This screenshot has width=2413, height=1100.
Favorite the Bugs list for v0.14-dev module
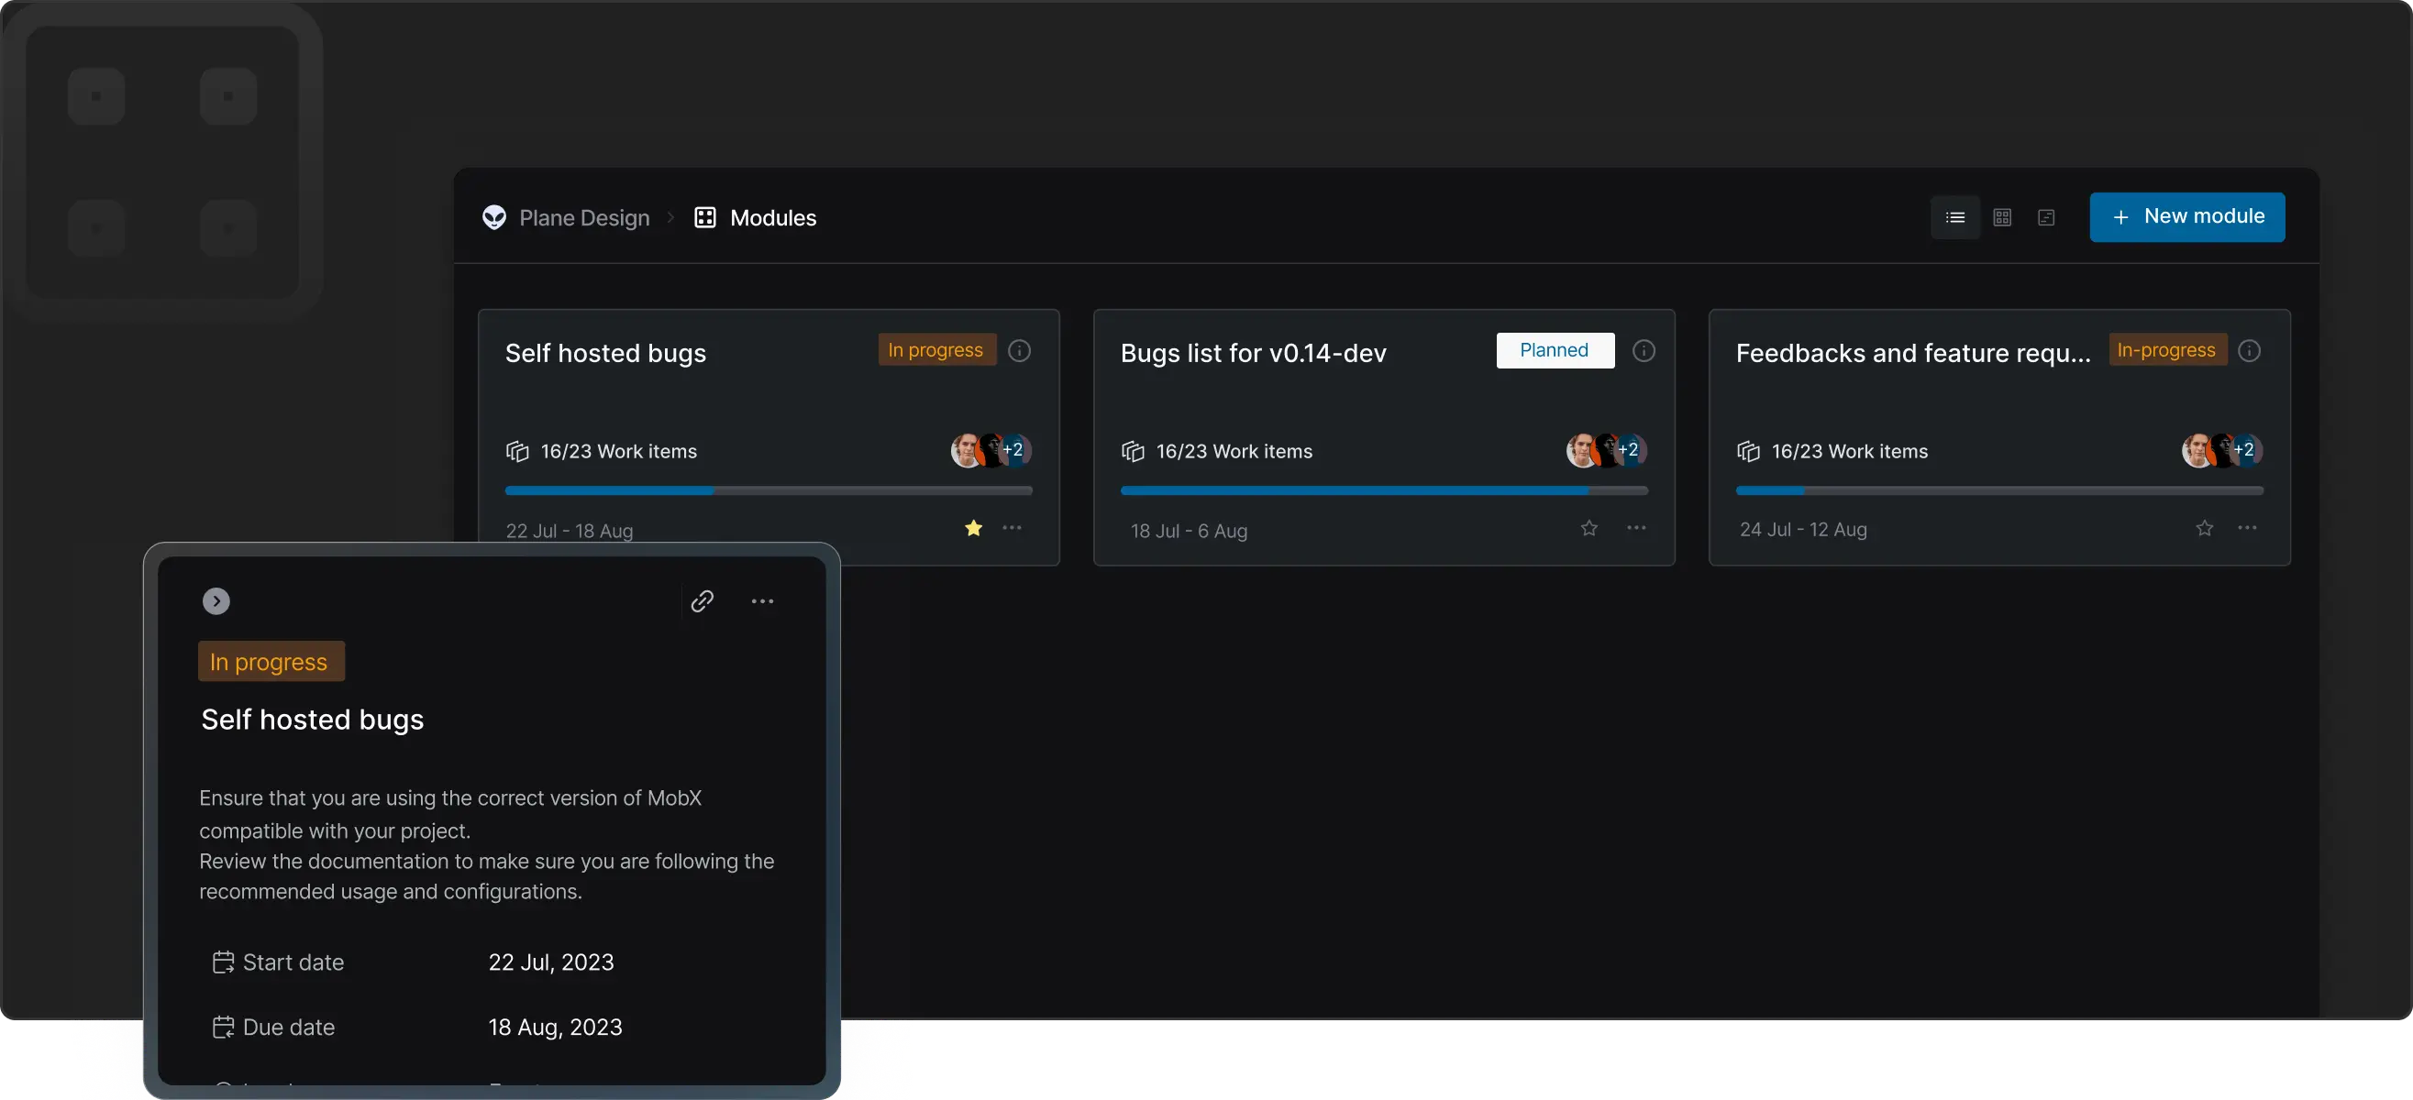tap(1588, 528)
